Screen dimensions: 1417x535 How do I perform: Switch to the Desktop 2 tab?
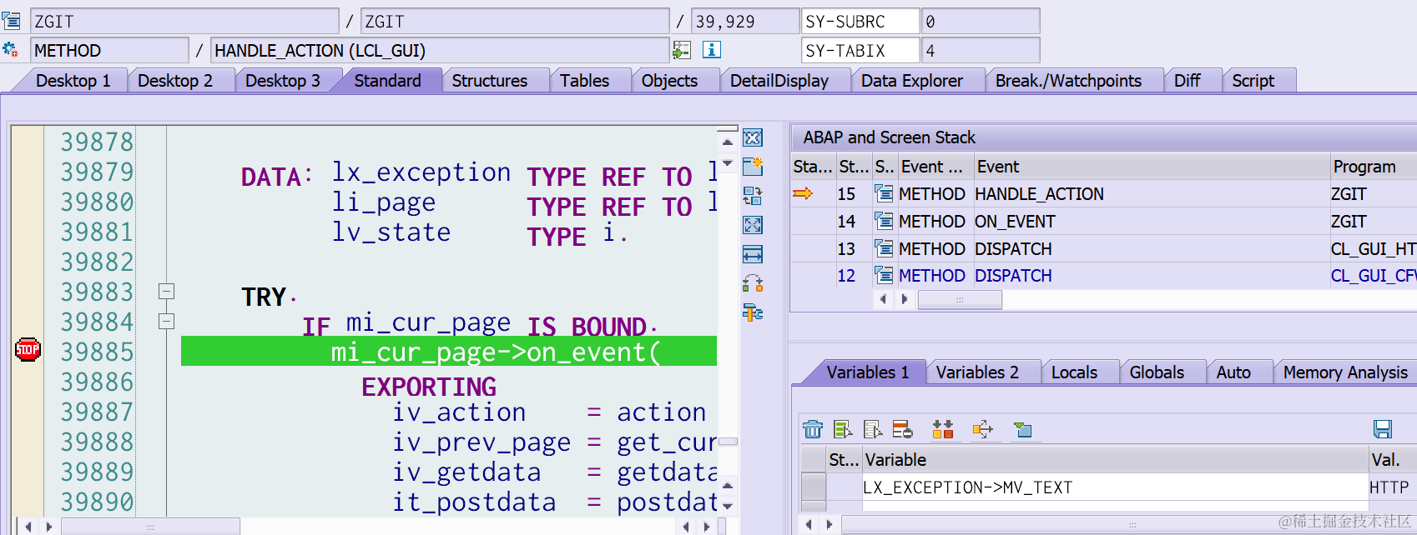point(175,81)
